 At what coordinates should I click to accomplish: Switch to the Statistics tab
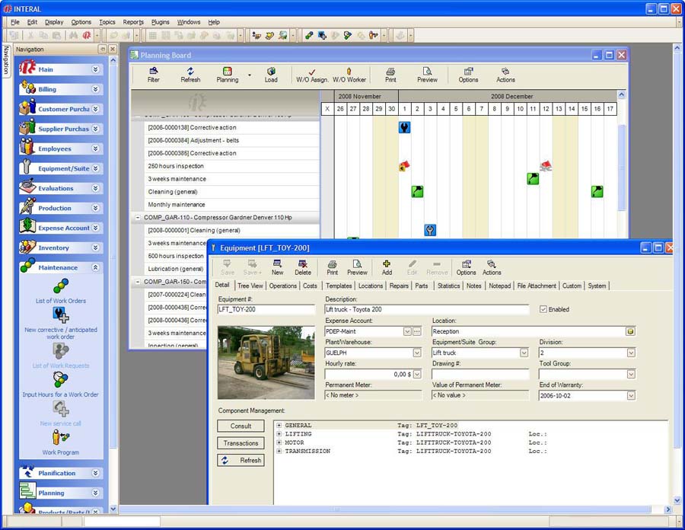(x=448, y=286)
